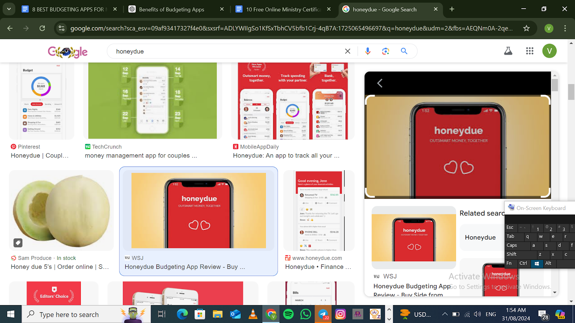575x323 pixels.
Task: Open Pinterest Honeydue Couples result
Action: [x=40, y=155]
